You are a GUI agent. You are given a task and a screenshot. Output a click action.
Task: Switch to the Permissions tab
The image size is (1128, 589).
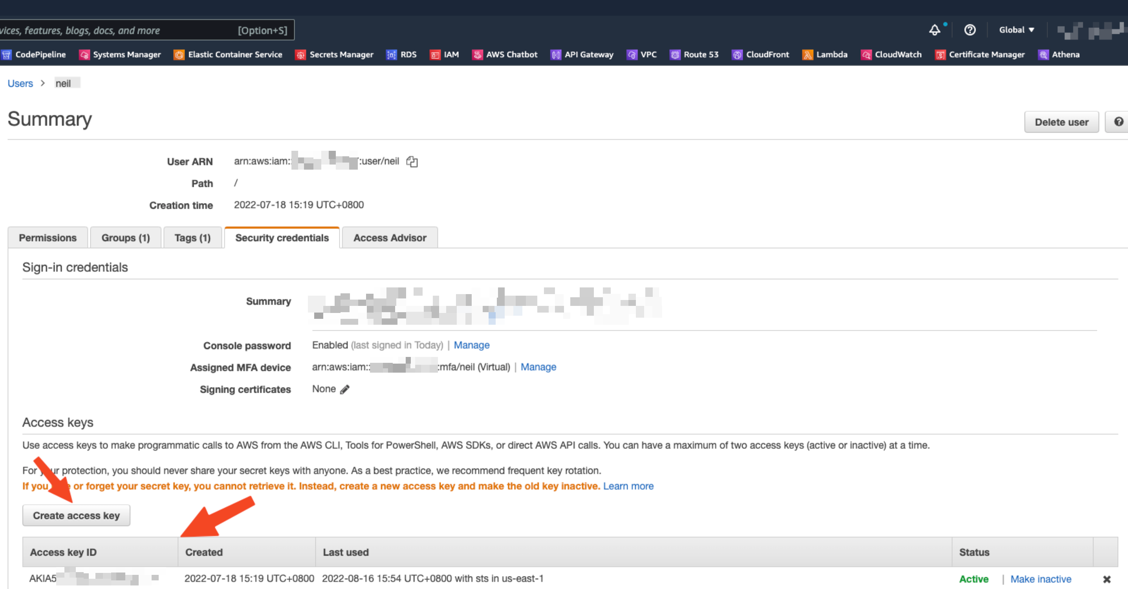click(x=48, y=238)
